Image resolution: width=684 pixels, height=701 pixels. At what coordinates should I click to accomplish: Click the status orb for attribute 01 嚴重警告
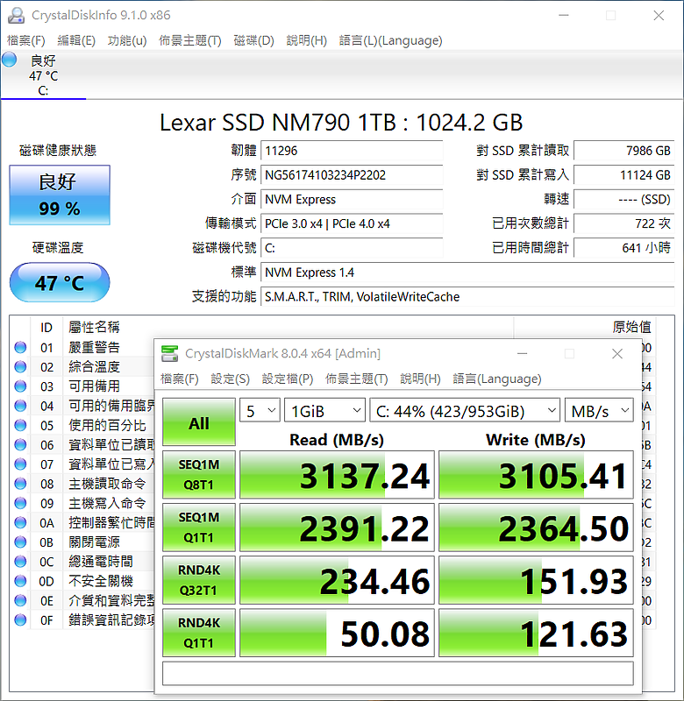tap(20, 347)
